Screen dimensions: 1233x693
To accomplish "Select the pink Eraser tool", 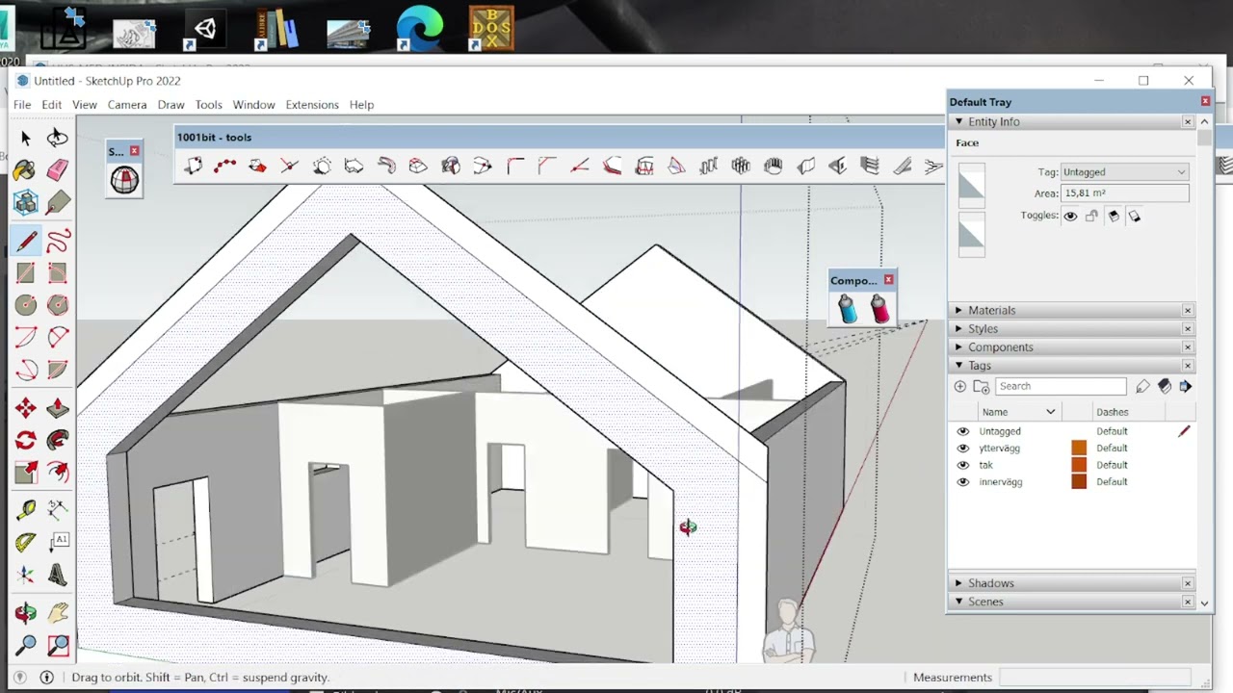I will [58, 171].
